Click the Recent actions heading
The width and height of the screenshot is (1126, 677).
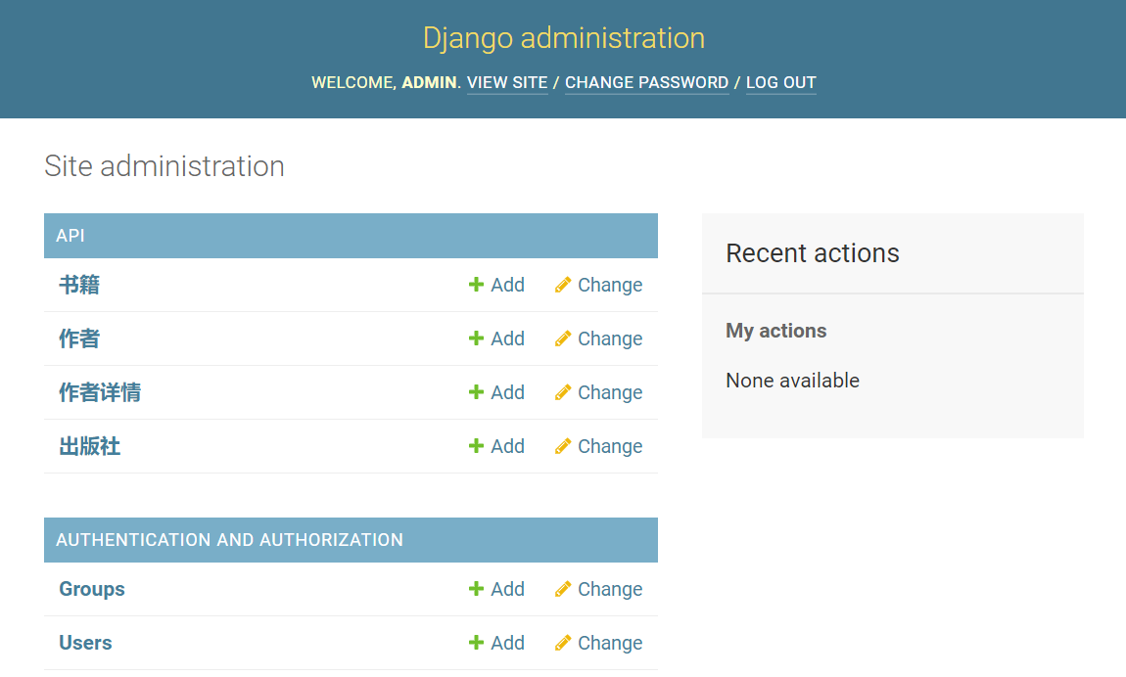(x=812, y=253)
